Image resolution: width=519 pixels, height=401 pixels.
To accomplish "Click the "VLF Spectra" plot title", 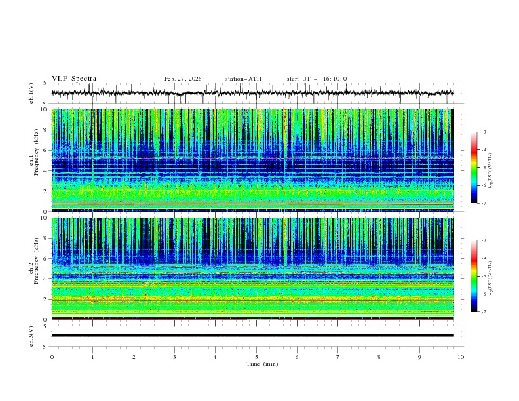I will click(74, 79).
